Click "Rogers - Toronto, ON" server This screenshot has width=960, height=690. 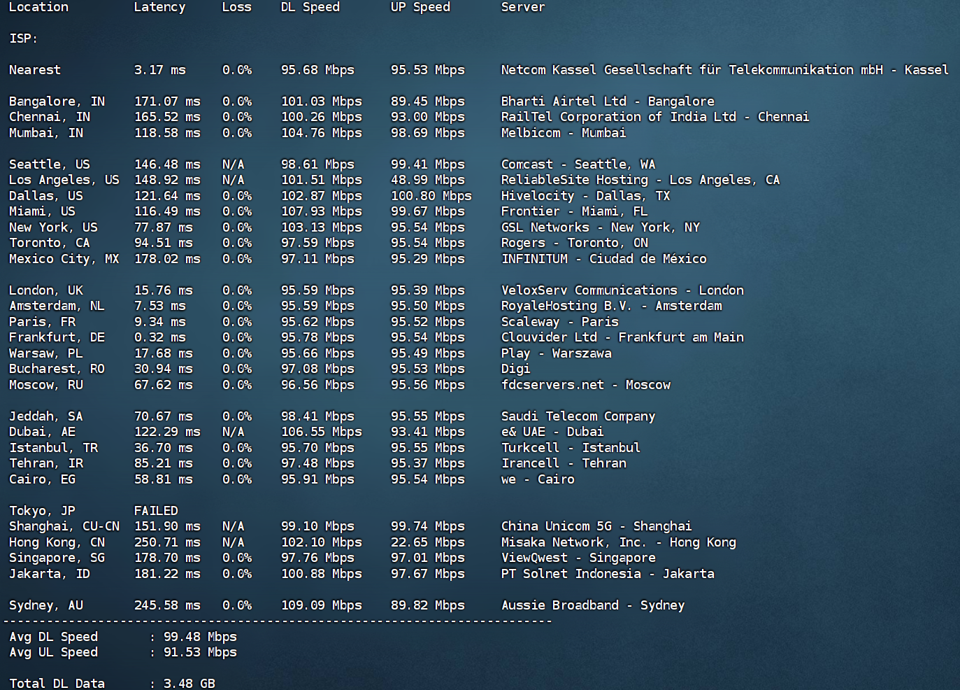click(x=575, y=243)
